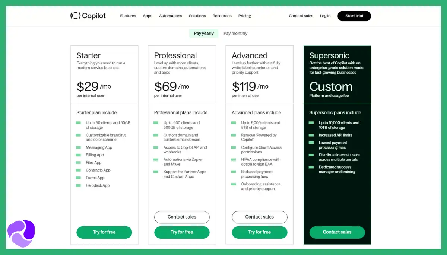The image size is (447, 255).
Task: Open the Features navigation menu
Action: pyautogui.click(x=128, y=16)
